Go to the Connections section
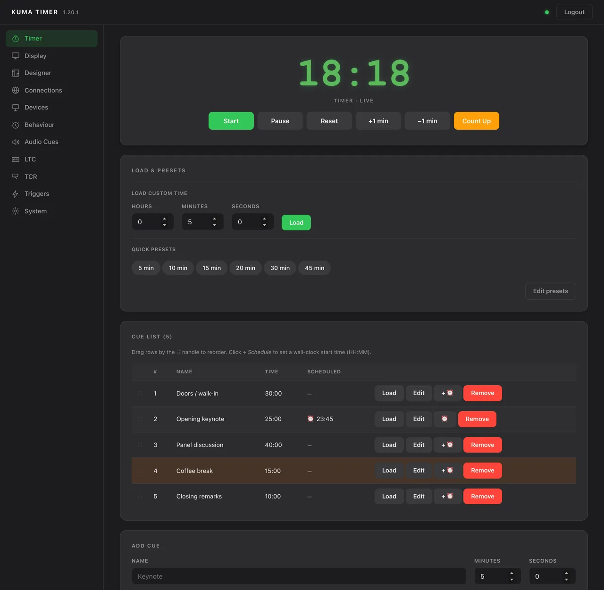The height and width of the screenshot is (590, 604). 51,90
